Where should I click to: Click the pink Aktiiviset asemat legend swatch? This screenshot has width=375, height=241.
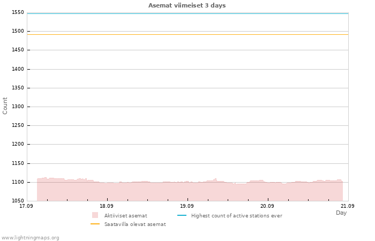coord(95,215)
